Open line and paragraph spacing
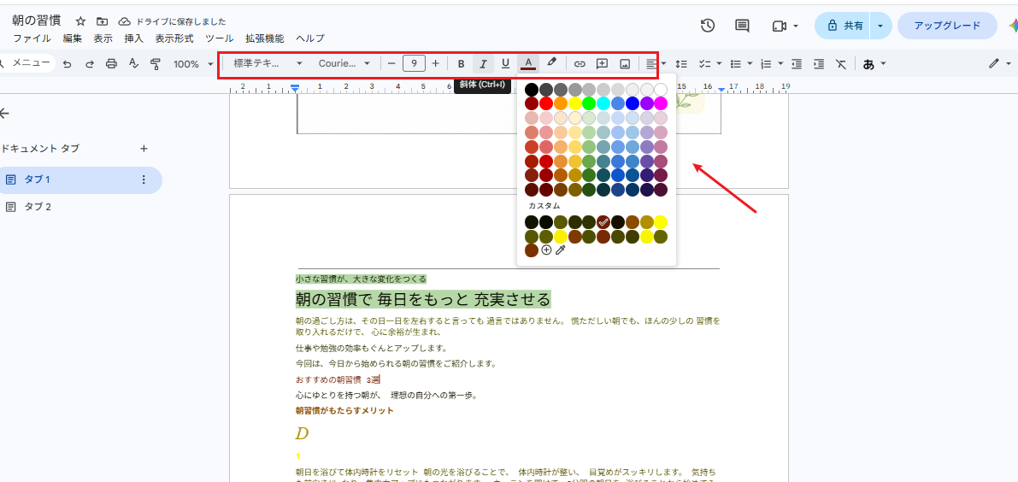 (x=681, y=63)
